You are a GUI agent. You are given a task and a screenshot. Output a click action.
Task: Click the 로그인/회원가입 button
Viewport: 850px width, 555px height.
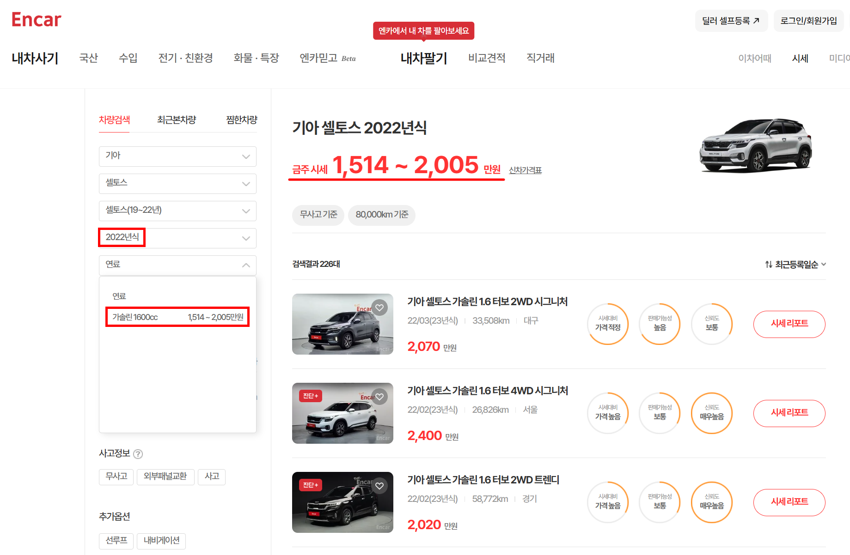(x=809, y=21)
